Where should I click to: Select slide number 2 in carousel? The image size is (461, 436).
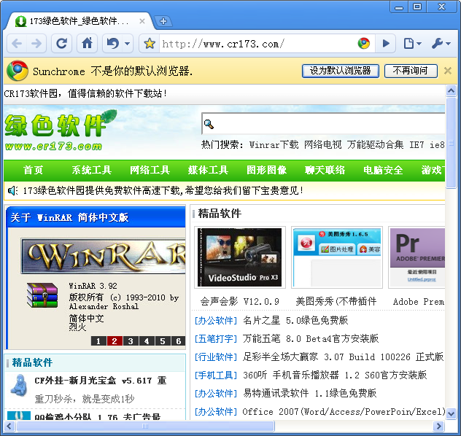115,340
